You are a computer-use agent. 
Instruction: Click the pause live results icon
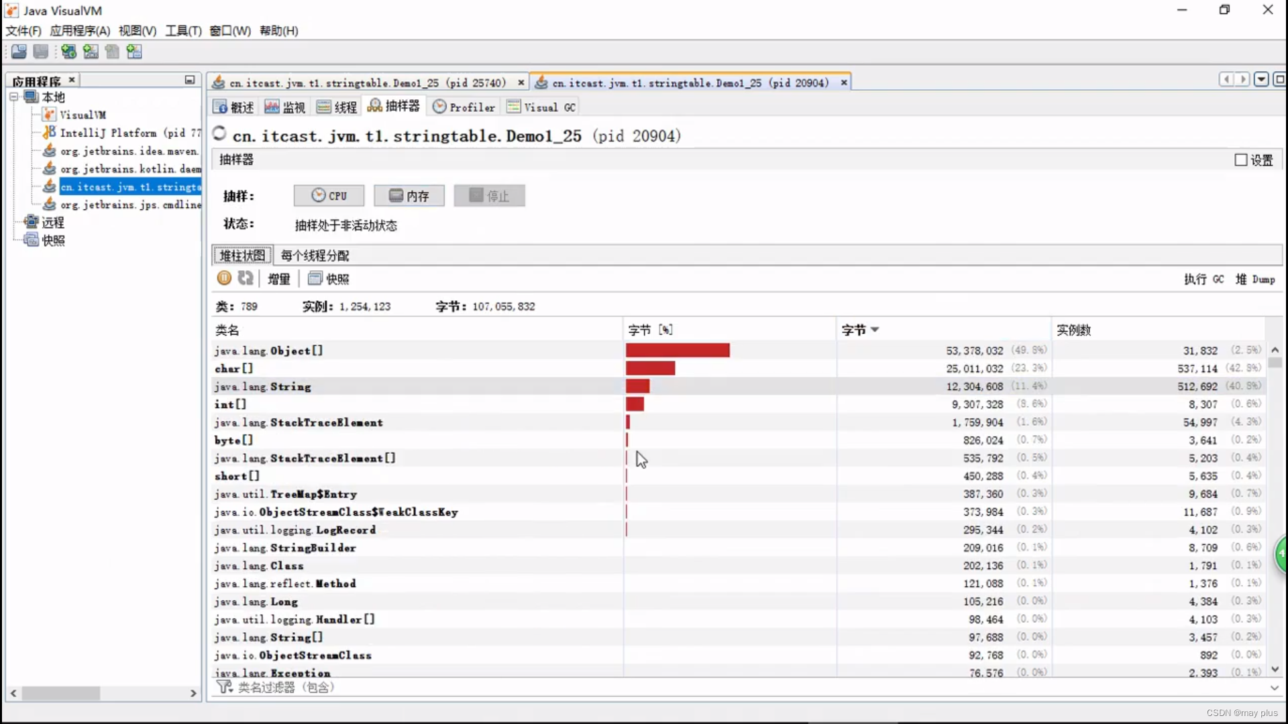coord(224,278)
